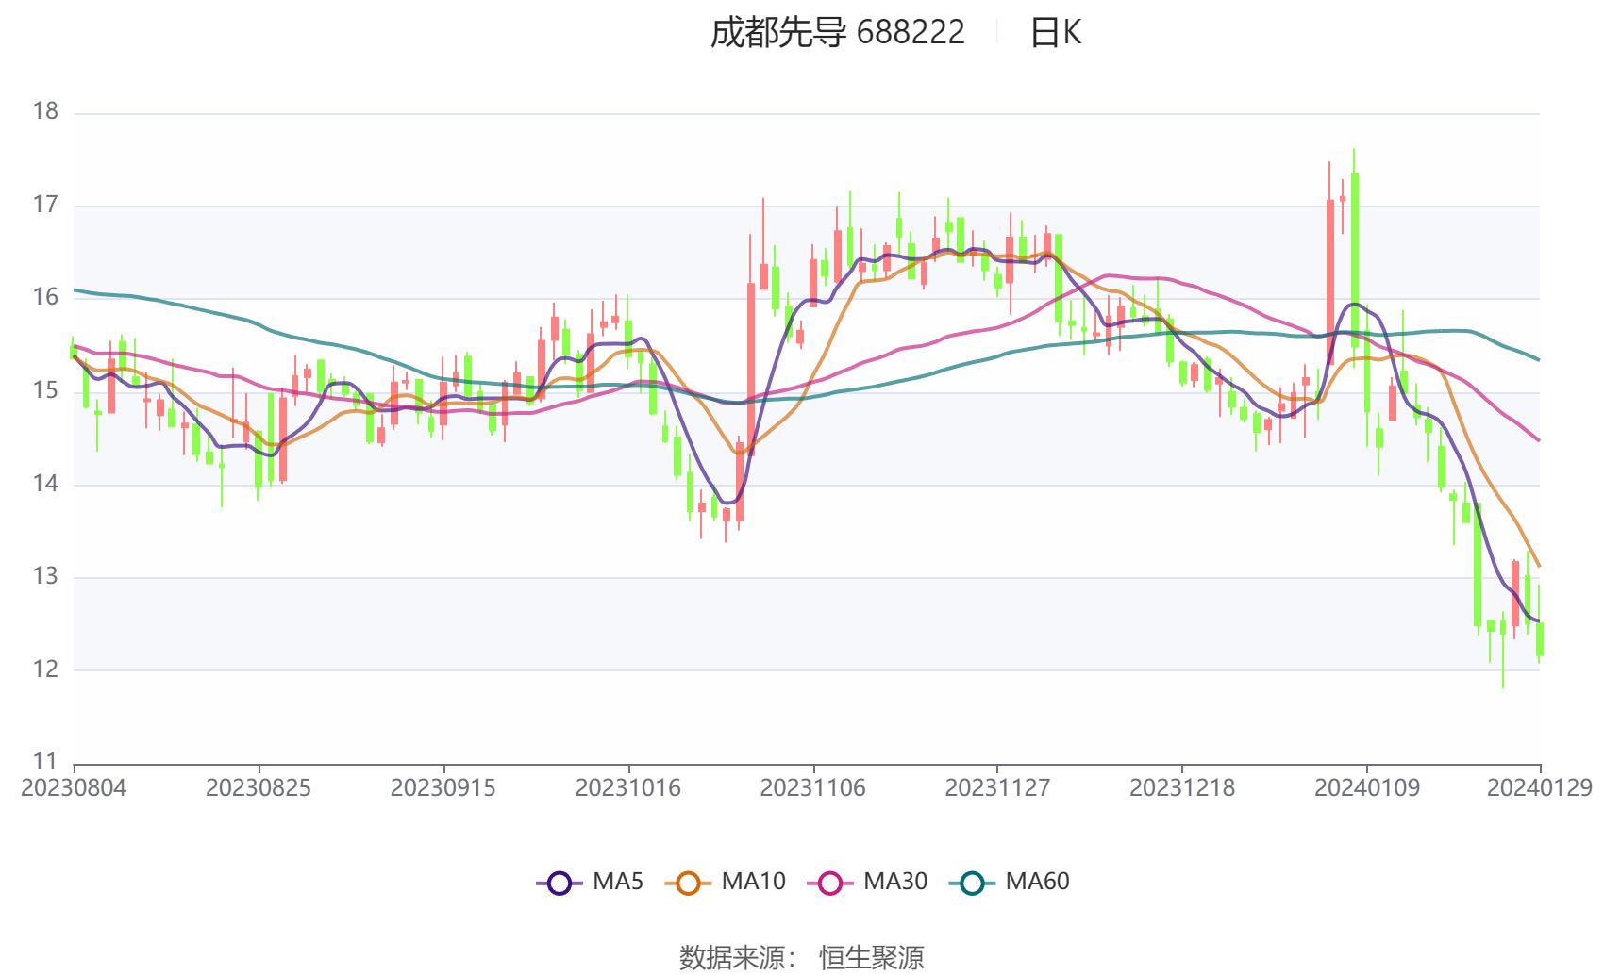Click y-axis value label 16
Image resolution: width=1604 pixels, height=975 pixels.
[x=45, y=298]
